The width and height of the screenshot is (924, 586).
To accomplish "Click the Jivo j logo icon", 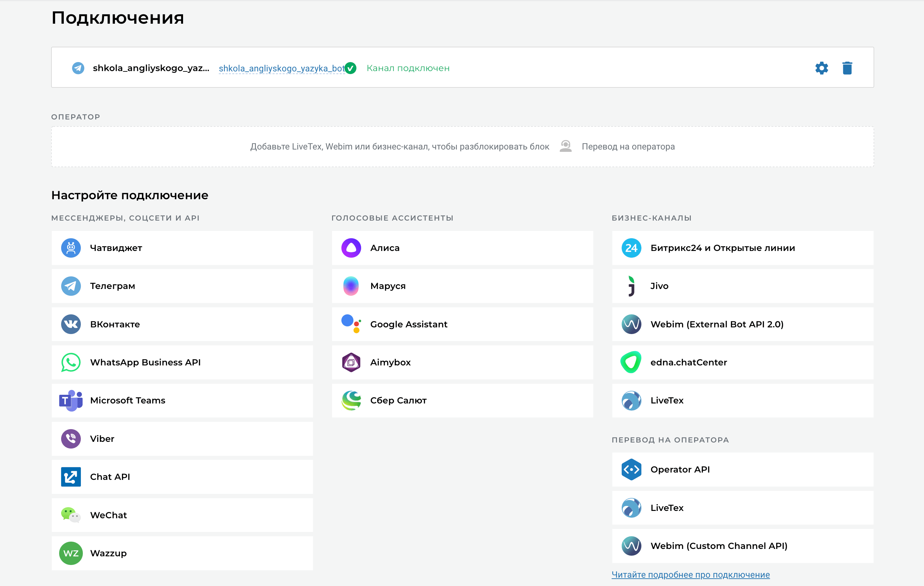I will pos(631,286).
